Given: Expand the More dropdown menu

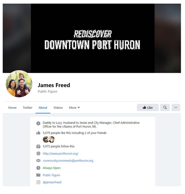Looking at the screenshot, I should pyautogui.click(x=74, y=108).
